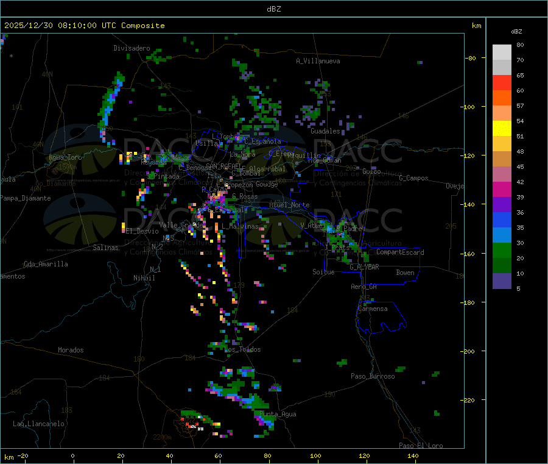Click the -80 km right axis tick
The image size is (548, 464).
tap(471, 58)
